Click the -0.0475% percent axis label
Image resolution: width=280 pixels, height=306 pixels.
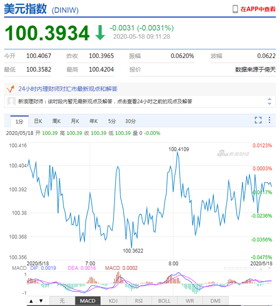tap(262, 257)
